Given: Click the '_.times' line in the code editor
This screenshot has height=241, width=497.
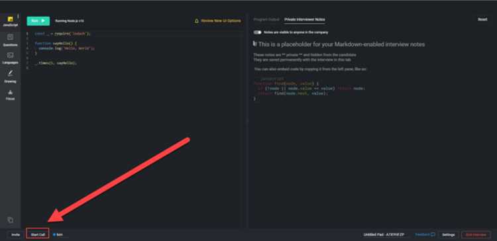Looking at the screenshot, I should [56, 63].
